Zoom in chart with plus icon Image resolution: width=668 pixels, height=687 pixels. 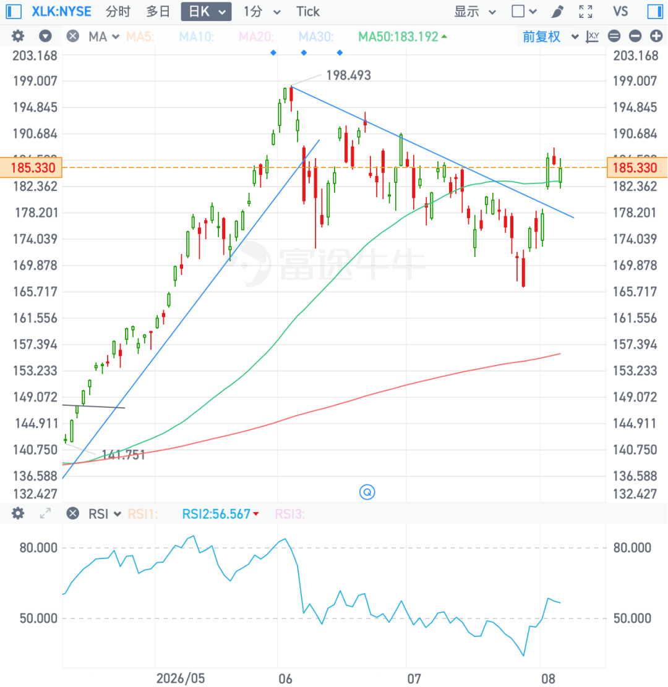656,36
